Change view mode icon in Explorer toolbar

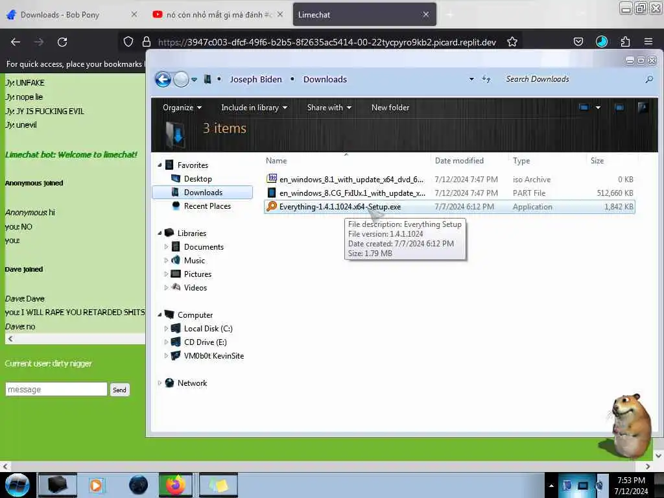coord(584,108)
